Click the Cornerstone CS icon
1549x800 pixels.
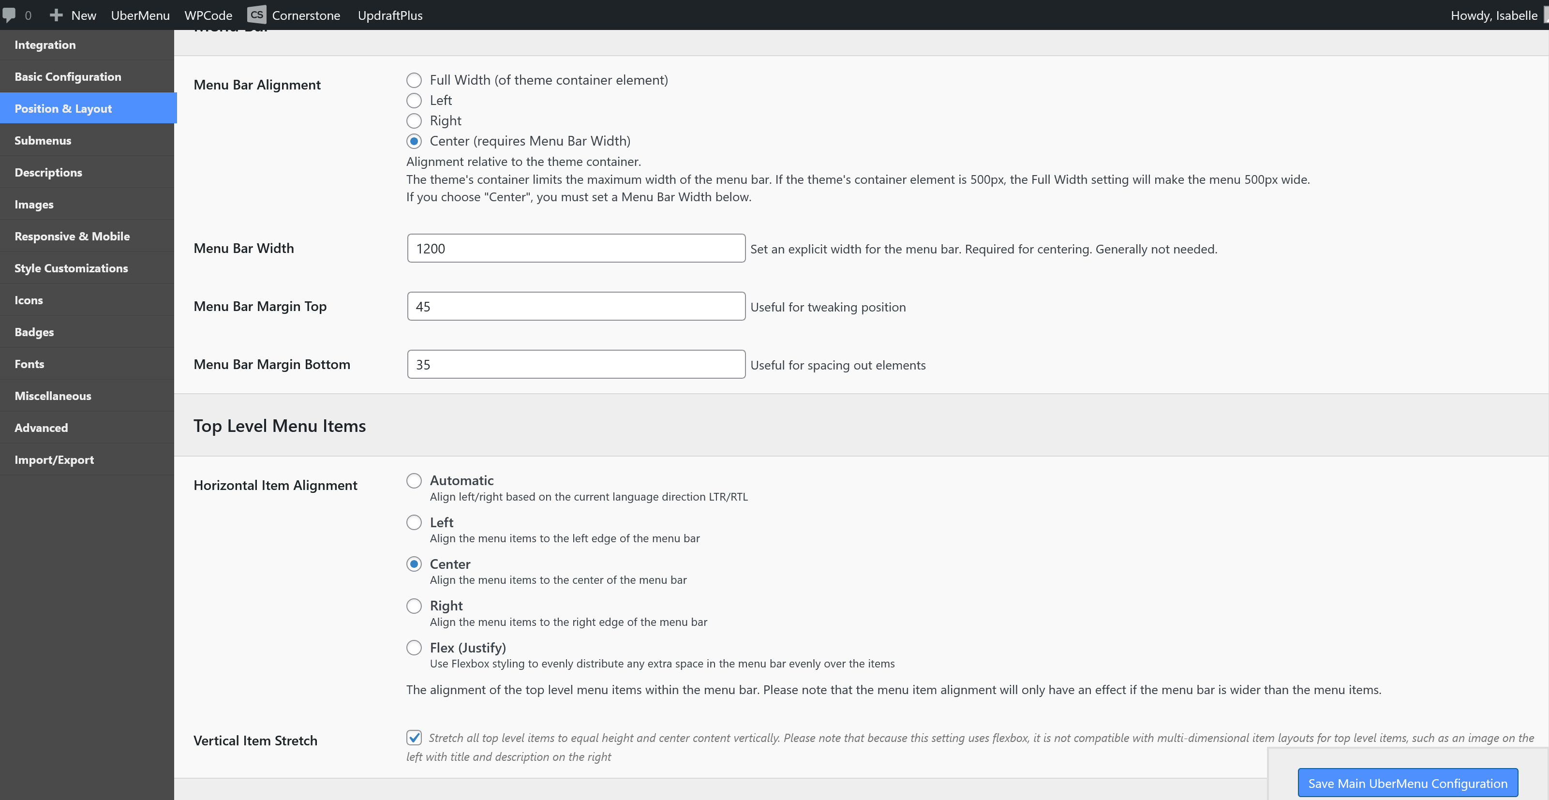pos(257,15)
